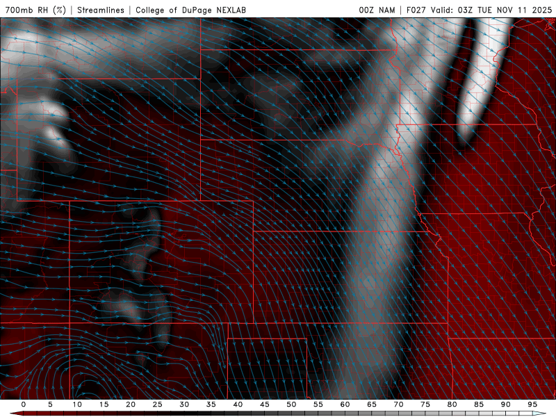Click the '40' value on color scale

[238, 404]
